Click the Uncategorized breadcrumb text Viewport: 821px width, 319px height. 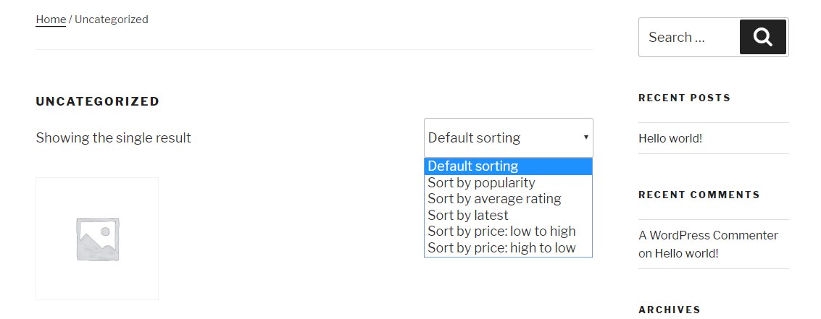(x=112, y=20)
